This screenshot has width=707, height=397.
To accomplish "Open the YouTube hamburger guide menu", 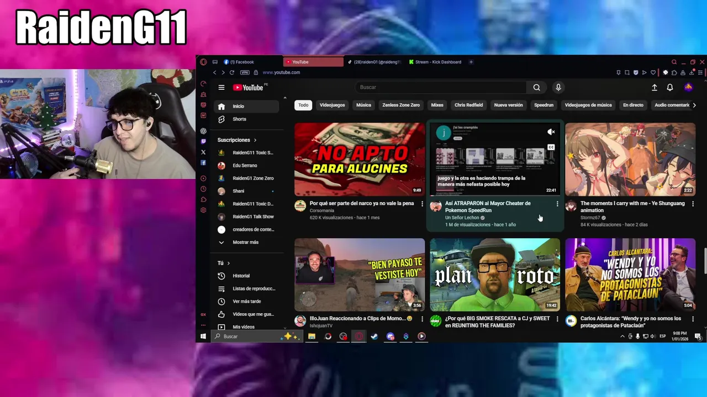I will tap(221, 87).
